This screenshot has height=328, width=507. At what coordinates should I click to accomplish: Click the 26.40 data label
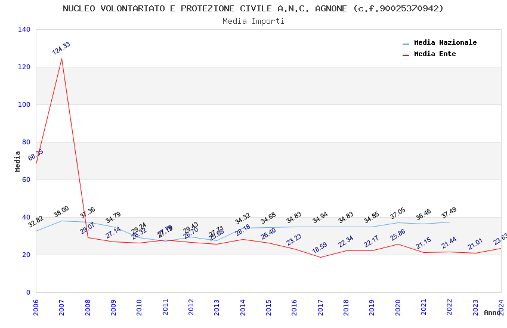tap(268, 234)
